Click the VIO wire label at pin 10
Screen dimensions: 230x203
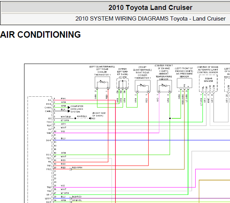click(x=63, y=131)
